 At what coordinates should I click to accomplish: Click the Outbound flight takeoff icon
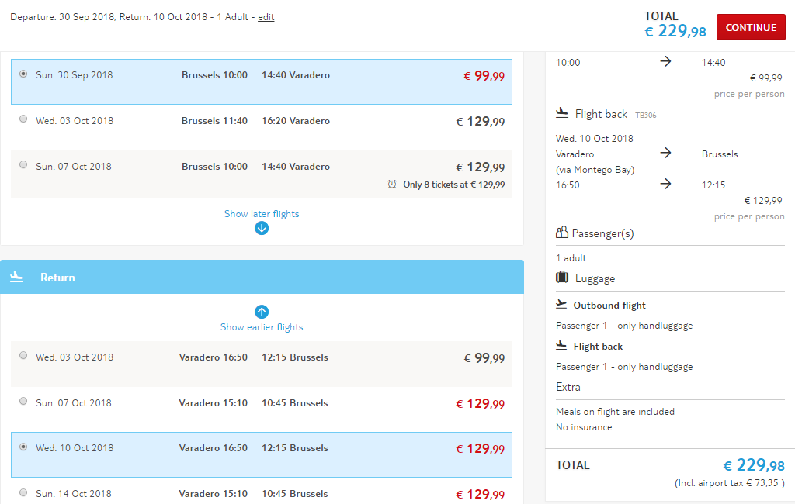pos(561,305)
